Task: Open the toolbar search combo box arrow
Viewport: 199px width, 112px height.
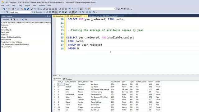Action: 115,9
